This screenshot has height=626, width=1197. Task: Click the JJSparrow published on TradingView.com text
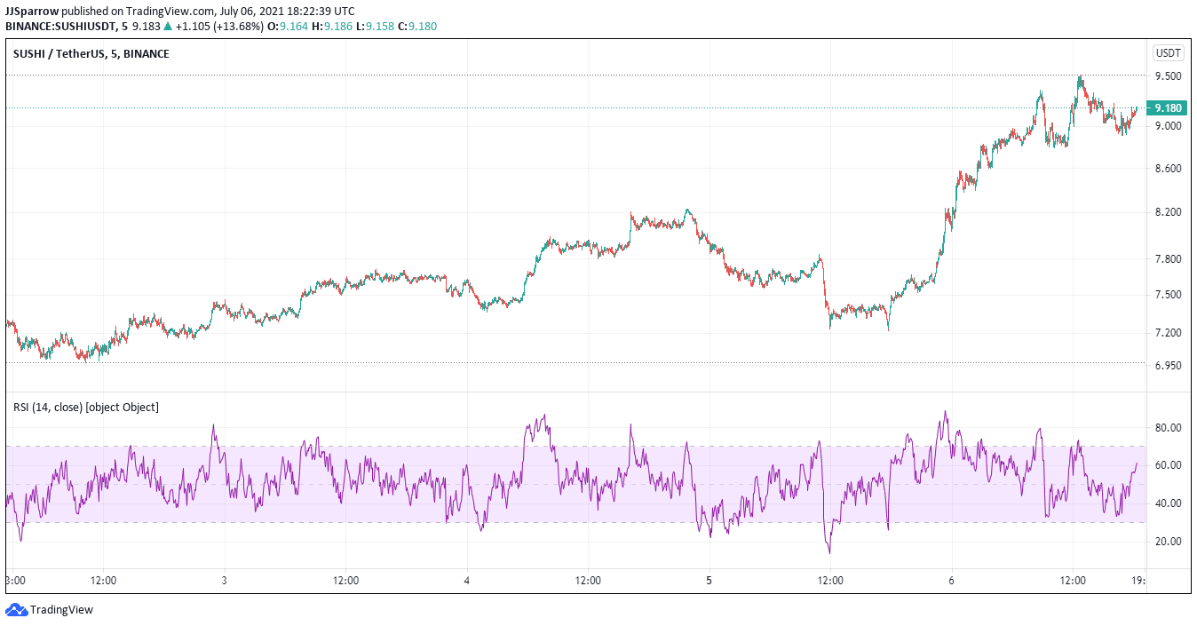coord(110,11)
